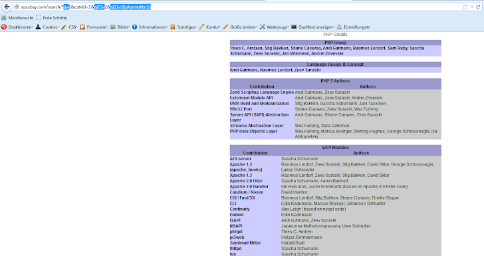Bookmark this page with the star icon
Screen dimensions: 484x256
[465, 7]
